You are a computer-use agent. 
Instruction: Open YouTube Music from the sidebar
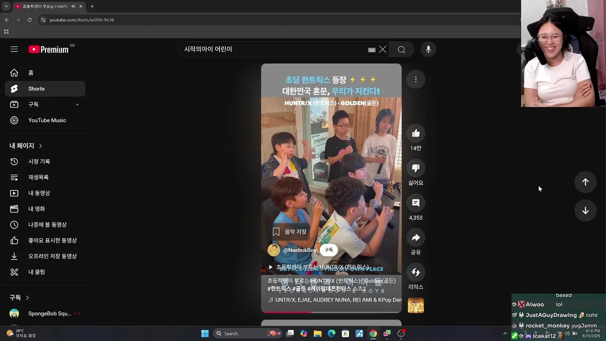(x=45, y=120)
